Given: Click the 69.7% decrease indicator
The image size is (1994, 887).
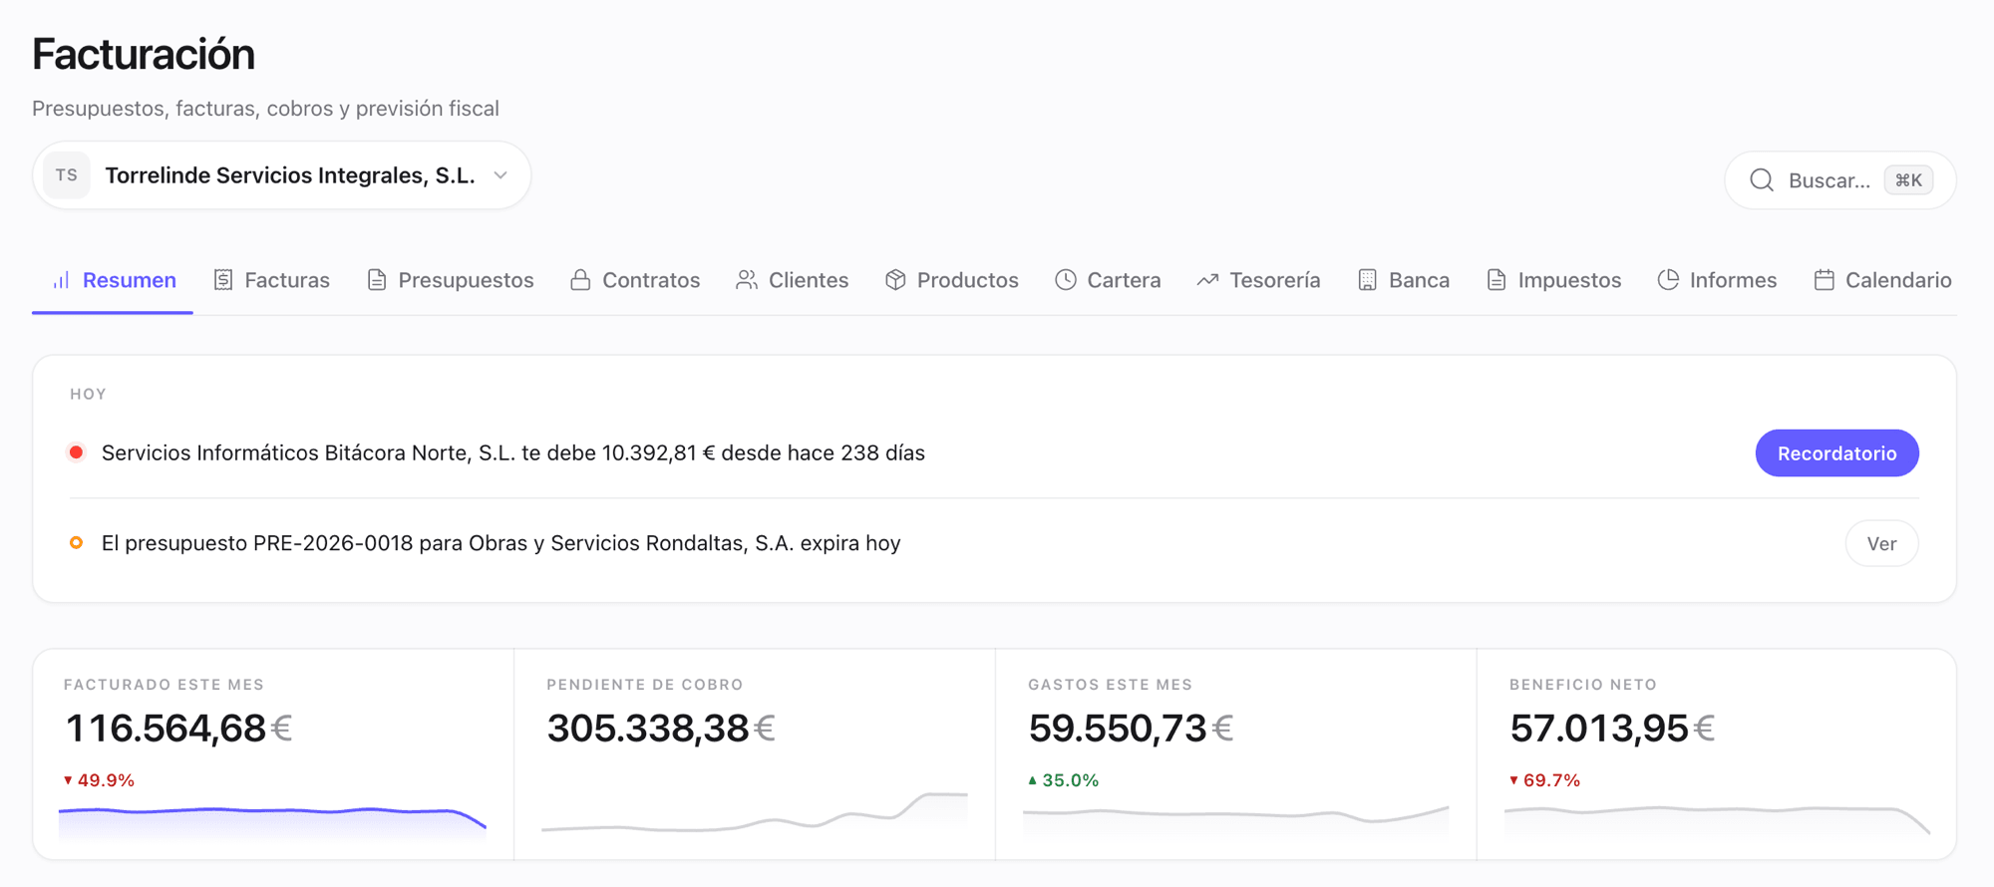Looking at the screenshot, I should pos(1544,780).
